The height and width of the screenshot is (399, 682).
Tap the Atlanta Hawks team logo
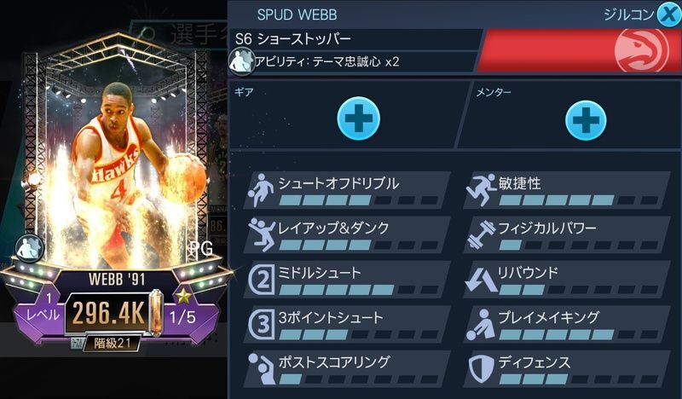pos(641,50)
